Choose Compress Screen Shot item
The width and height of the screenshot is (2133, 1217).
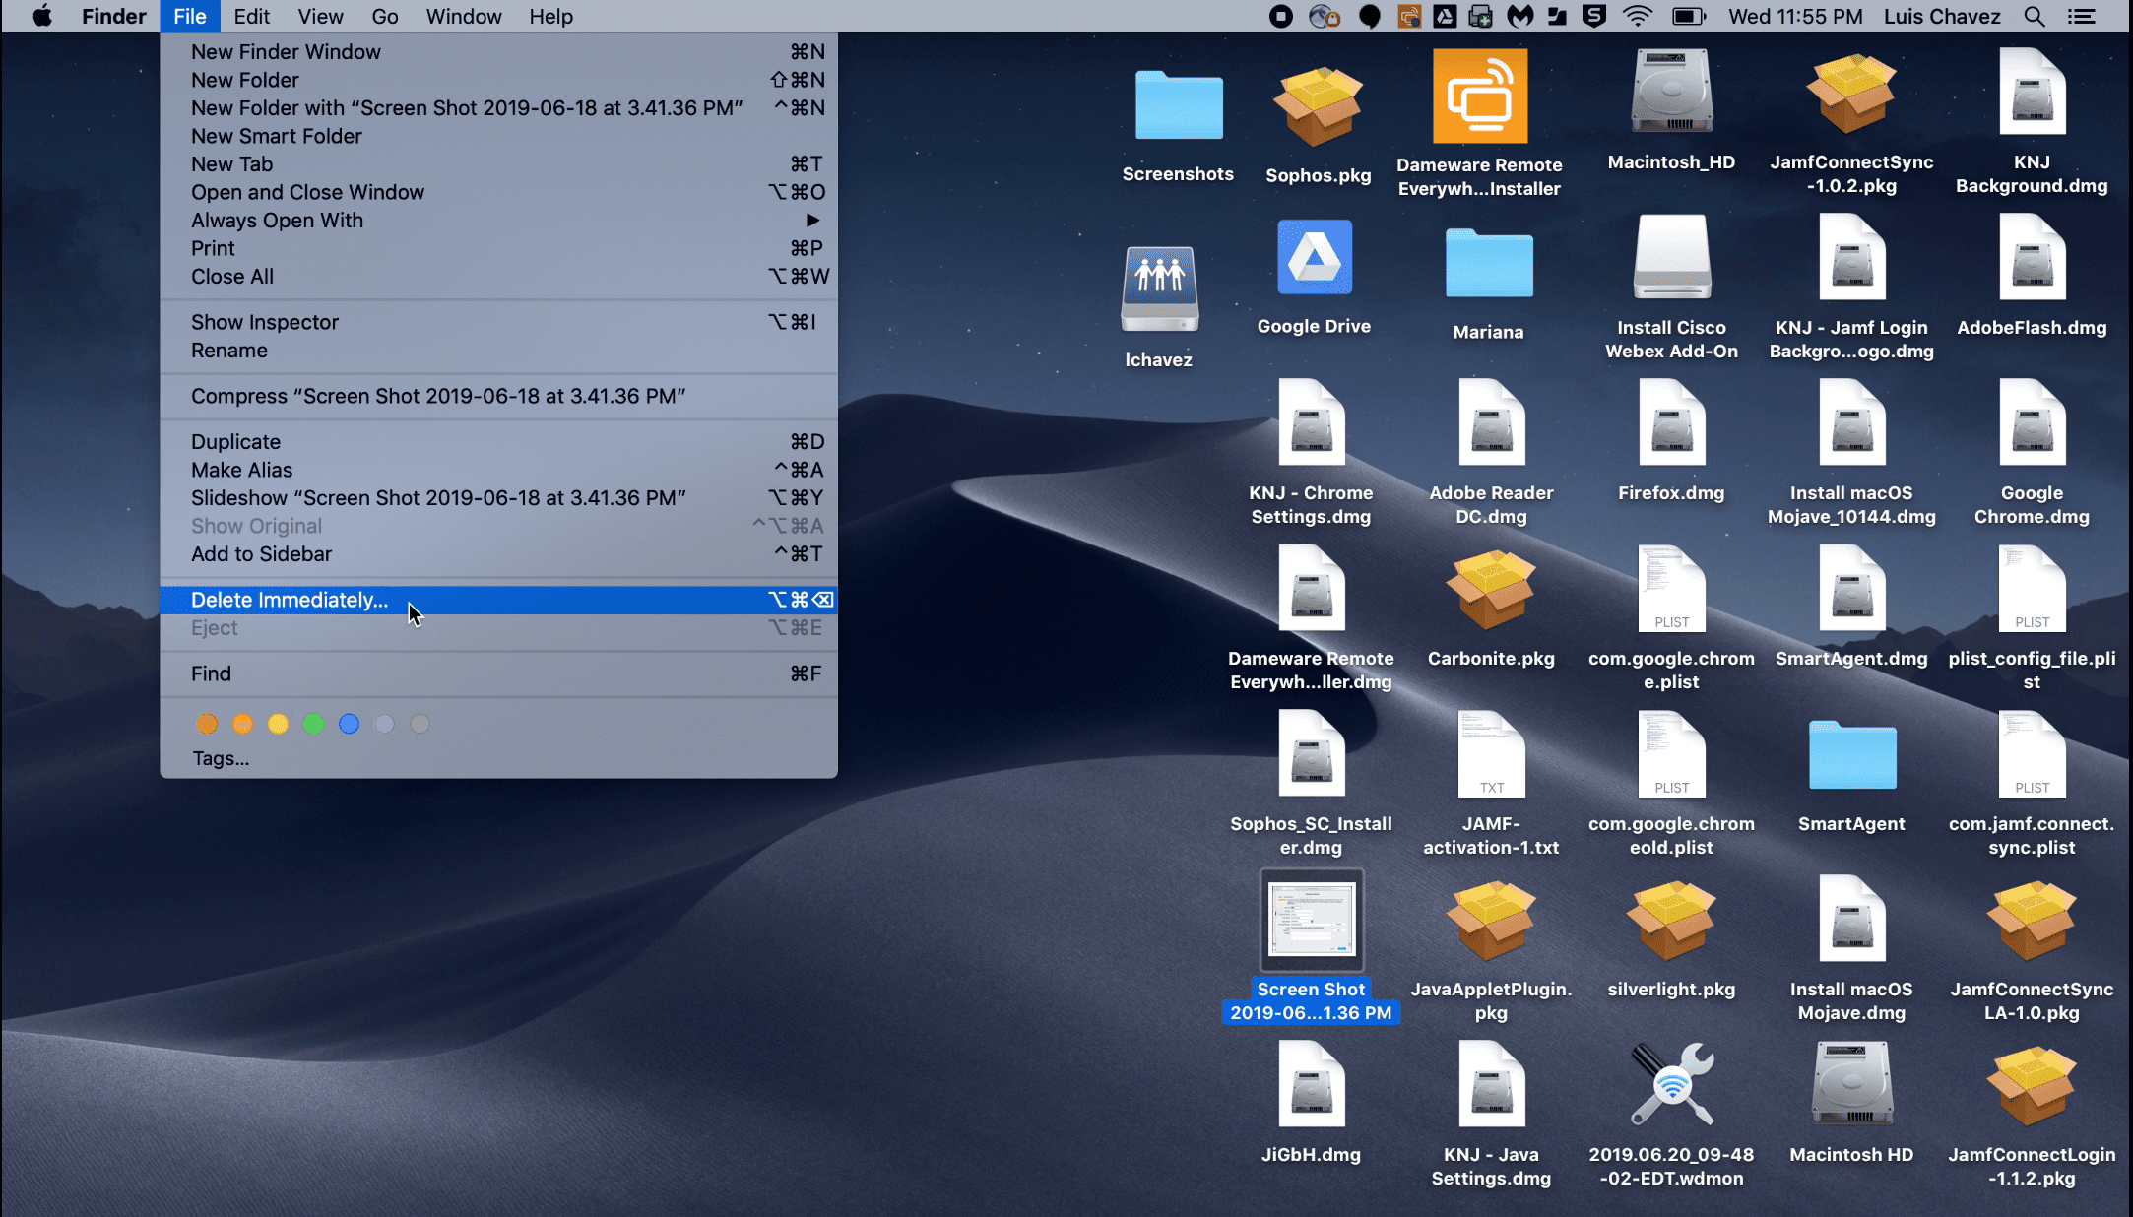pos(498,396)
